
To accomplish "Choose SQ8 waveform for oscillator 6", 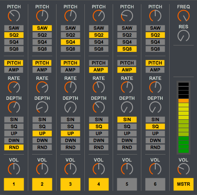I will (155, 49).
